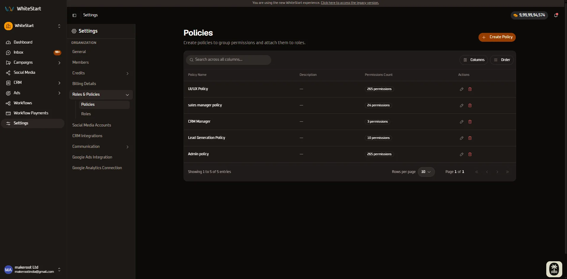Delete the Admin policy
The image size is (567, 279).
[x=470, y=154]
